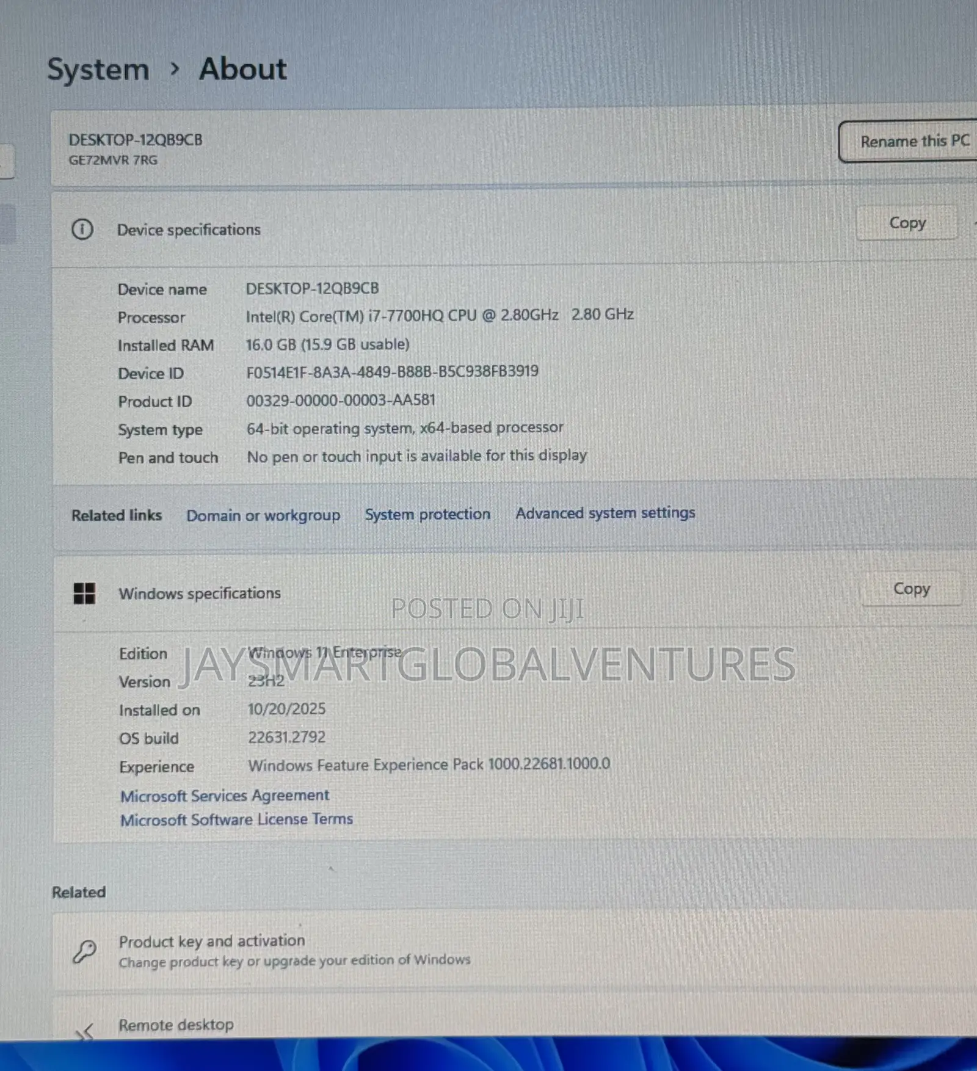The image size is (977, 1071).
Task: Collapse the Windows specifications header
Action: tap(514, 592)
